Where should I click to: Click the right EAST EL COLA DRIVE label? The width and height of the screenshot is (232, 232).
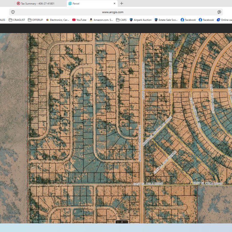[x=208, y=184]
